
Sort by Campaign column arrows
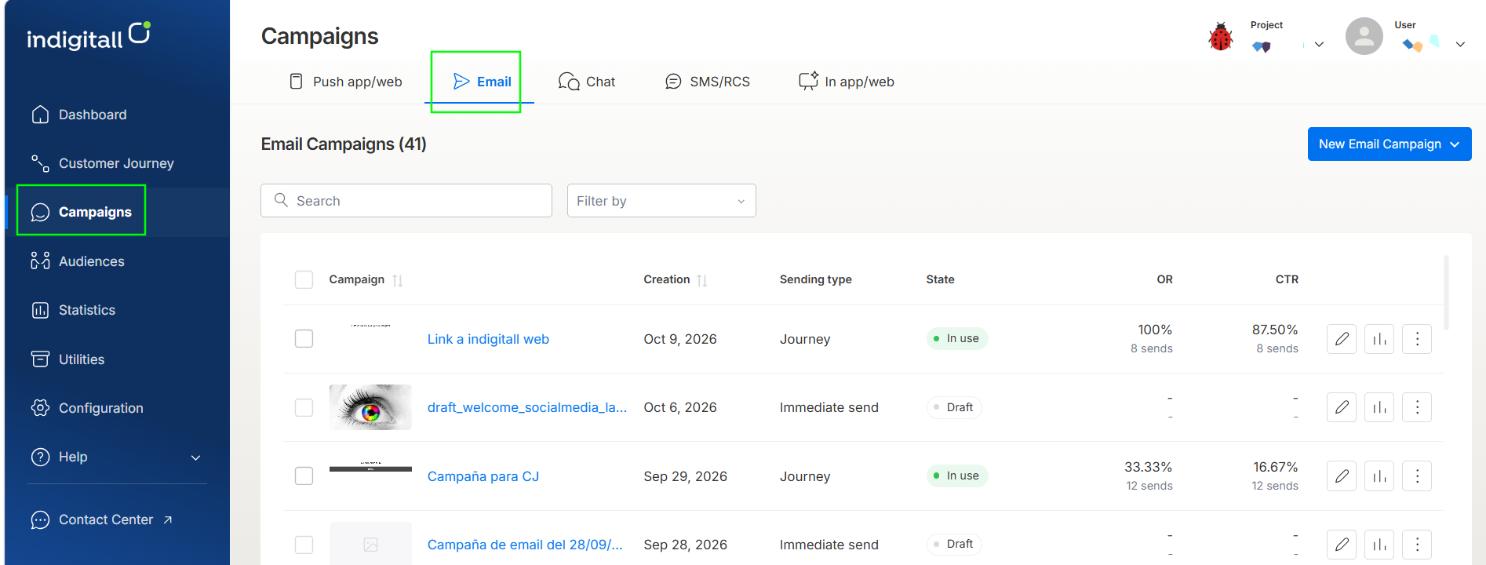coord(398,280)
